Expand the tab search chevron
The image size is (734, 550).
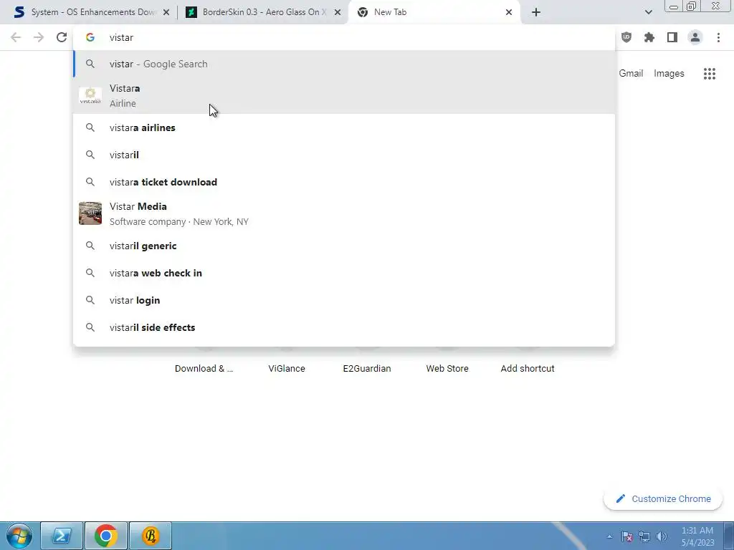pos(648,12)
